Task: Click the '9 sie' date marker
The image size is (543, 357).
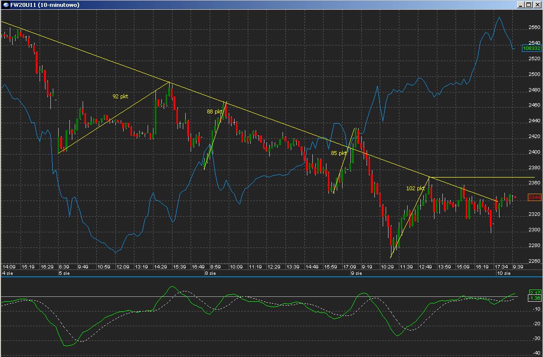Action: coord(356,273)
